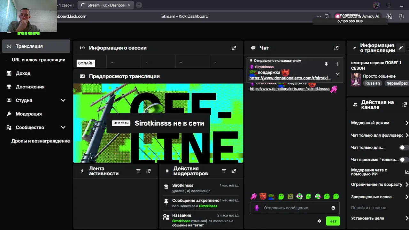Screen dimensions: 409x230
Task: Open address bar three-dot options
Action: pos(319,16)
